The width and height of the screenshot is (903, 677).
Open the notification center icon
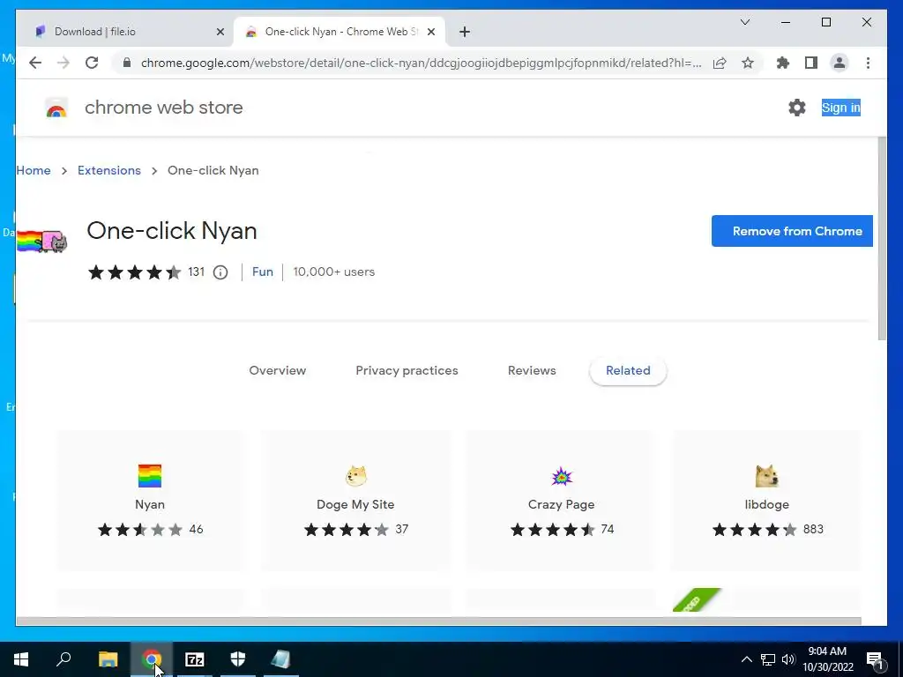coord(876,659)
